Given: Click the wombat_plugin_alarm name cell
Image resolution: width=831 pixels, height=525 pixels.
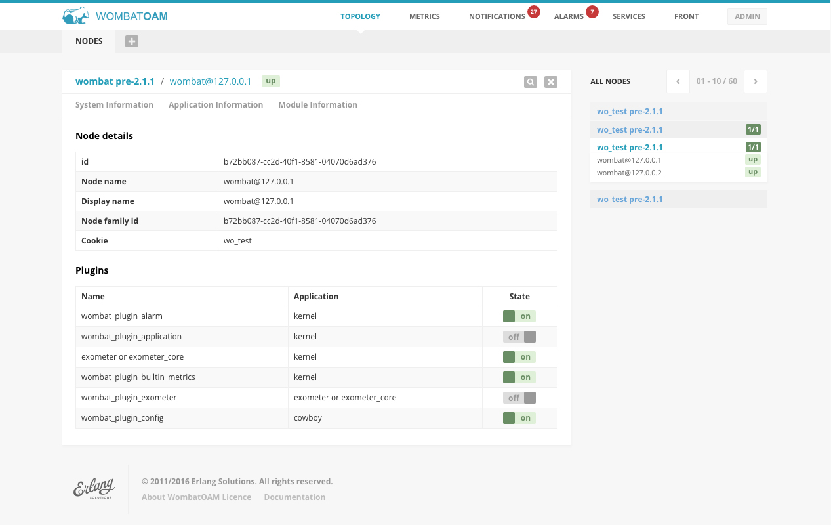Looking at the screenshot, I should [x=182, y=316].
